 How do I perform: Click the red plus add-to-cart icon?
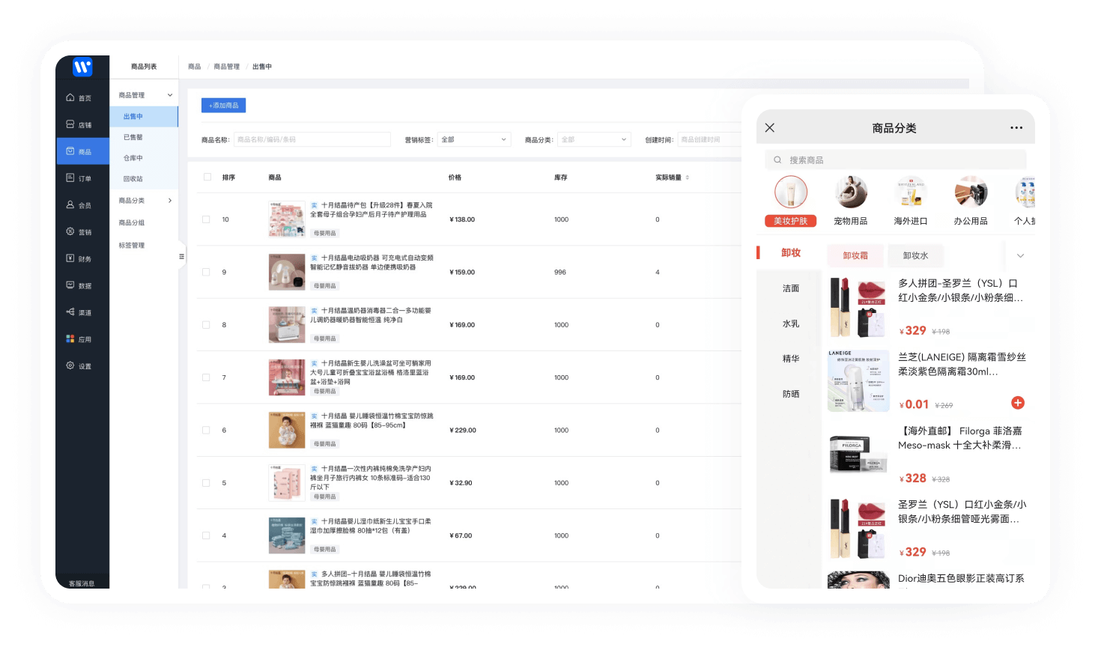[x=1017, y=403]
